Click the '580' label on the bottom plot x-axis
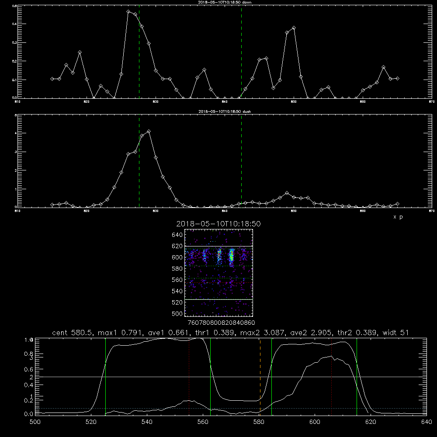Viewport: 437px width, 437px height. (259, 422)
